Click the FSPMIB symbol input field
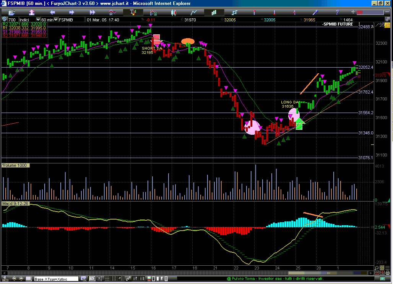 (x=71, y=19)
